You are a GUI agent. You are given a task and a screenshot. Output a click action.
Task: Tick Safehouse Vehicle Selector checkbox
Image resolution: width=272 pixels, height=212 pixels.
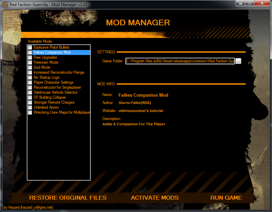[30, 92]
